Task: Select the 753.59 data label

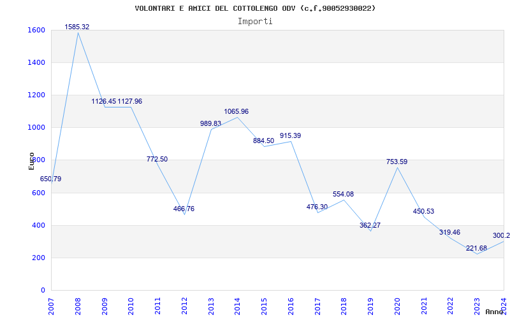Action: pyautogui.click(x=397, y=162)
